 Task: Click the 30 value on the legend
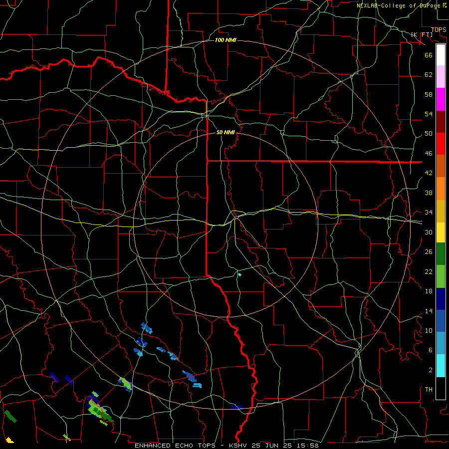[429, 232]
